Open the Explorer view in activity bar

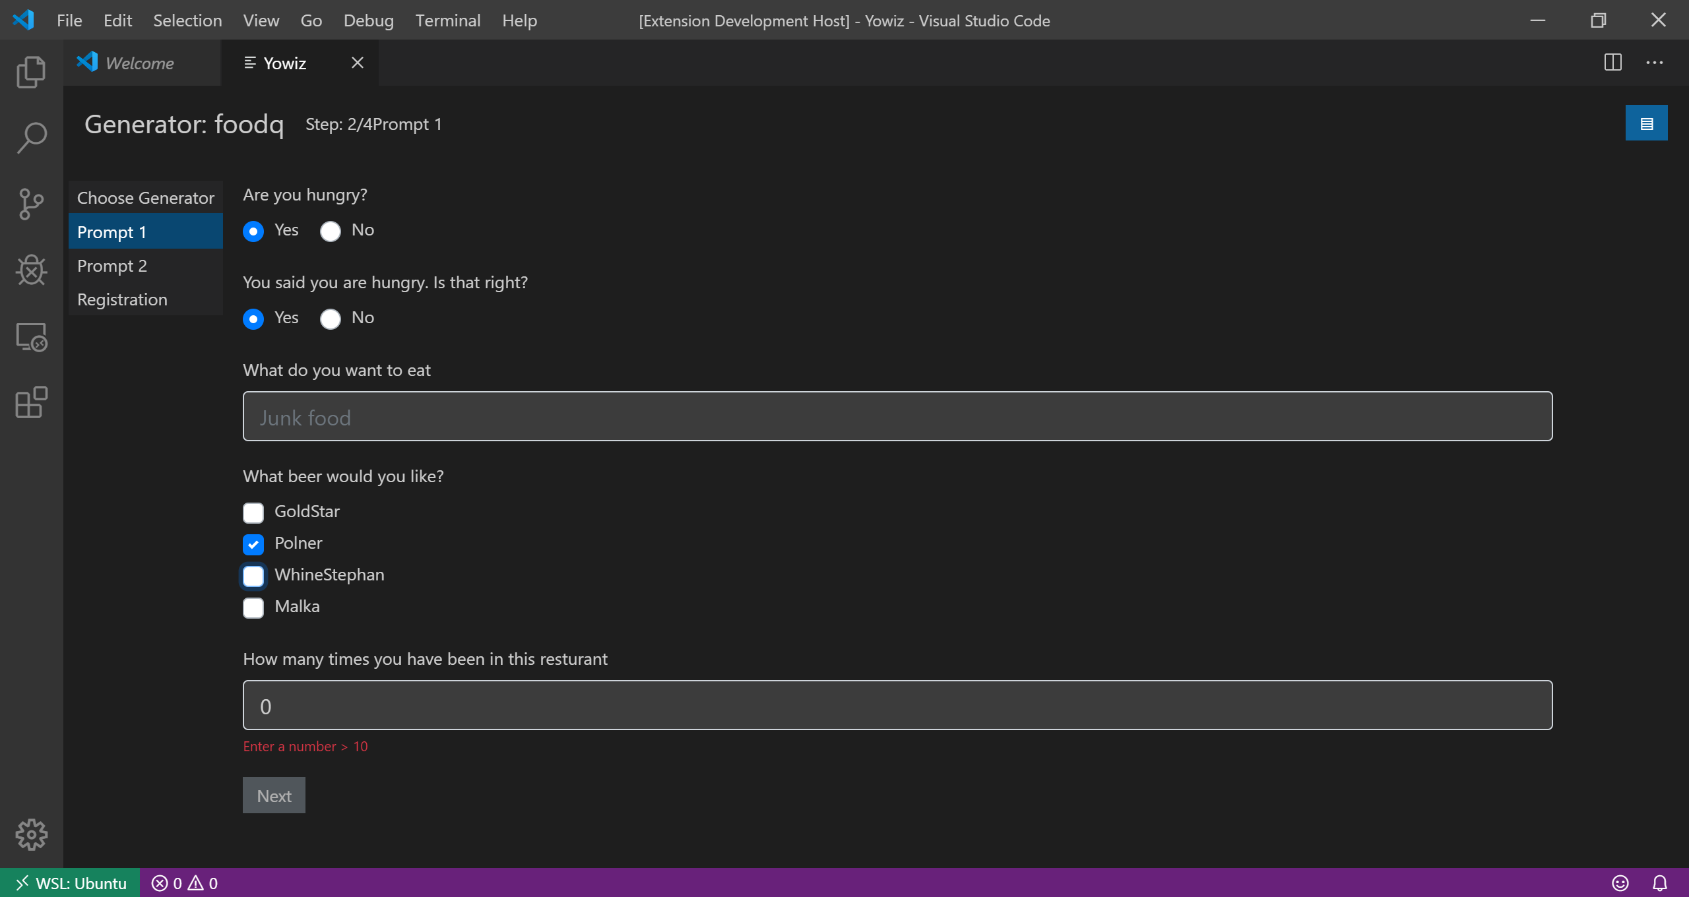point(31,72)
